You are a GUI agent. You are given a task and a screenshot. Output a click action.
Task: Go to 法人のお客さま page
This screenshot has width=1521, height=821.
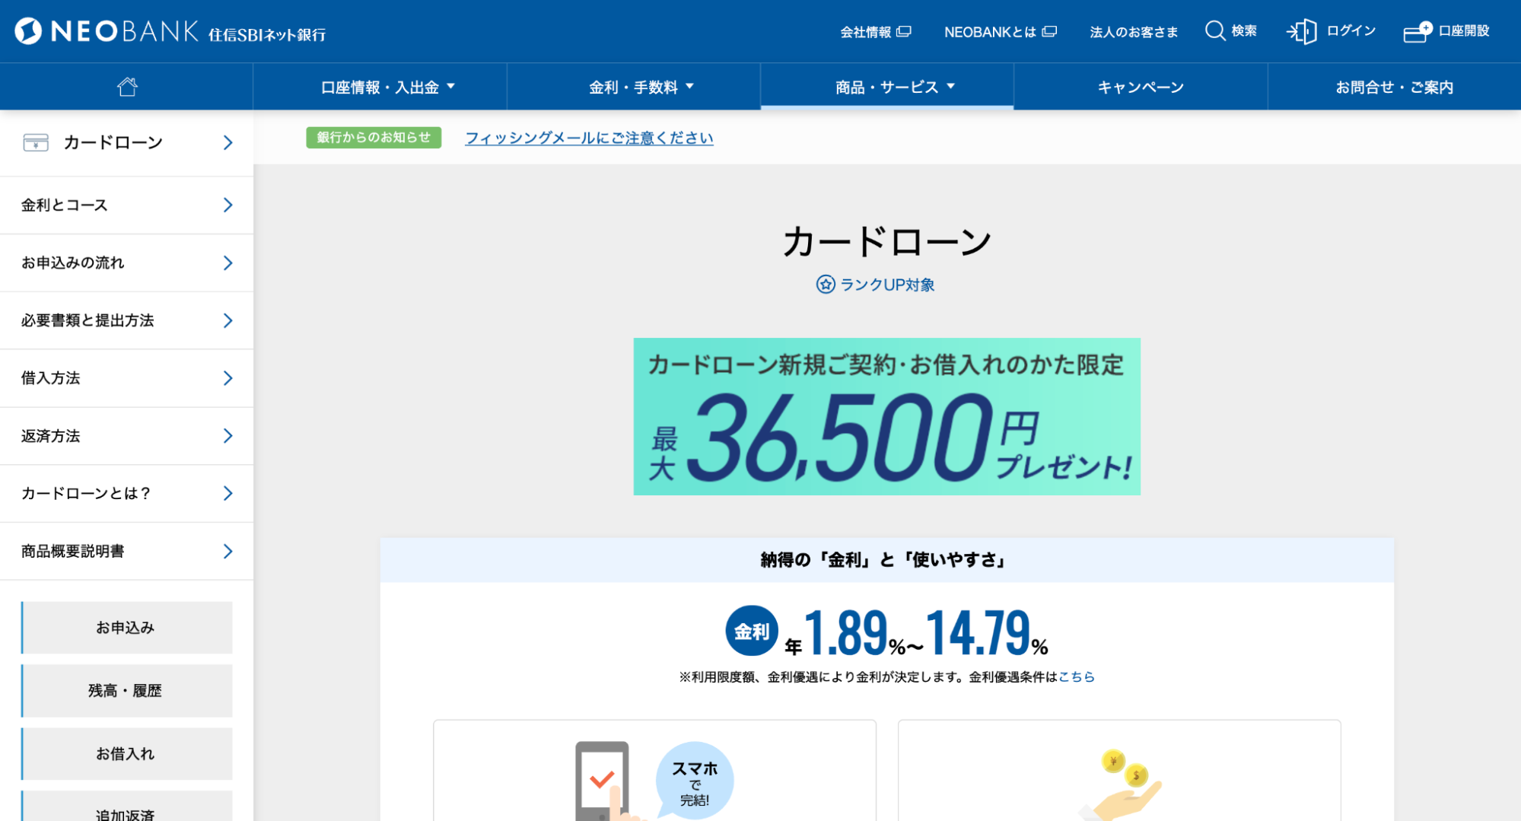pos(1133,32)
